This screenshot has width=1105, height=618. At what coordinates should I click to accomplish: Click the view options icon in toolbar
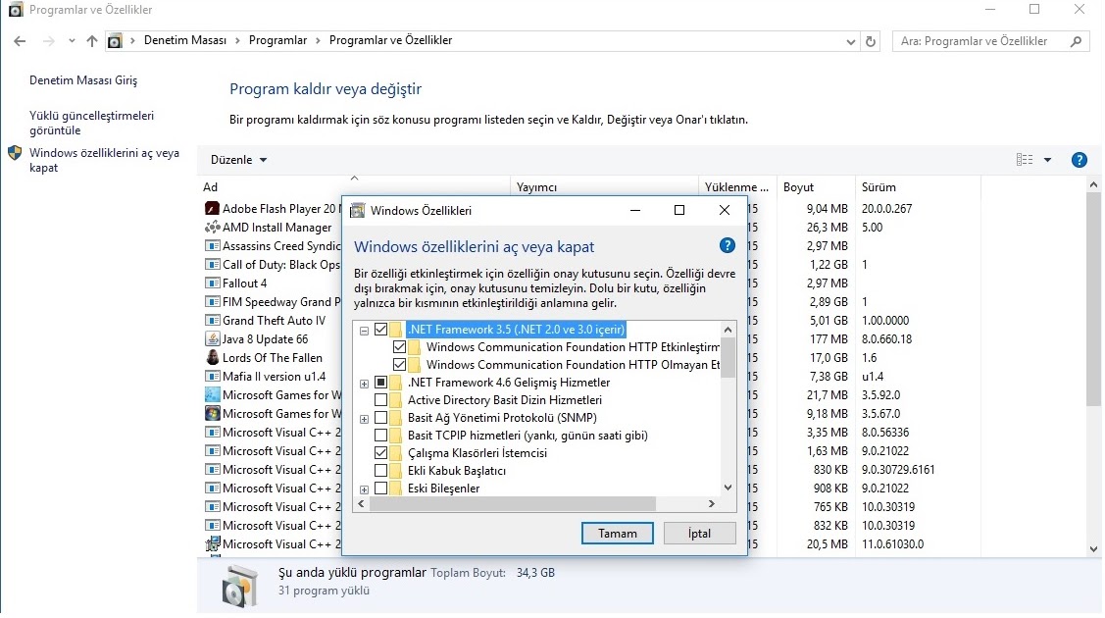point(1025,160)
